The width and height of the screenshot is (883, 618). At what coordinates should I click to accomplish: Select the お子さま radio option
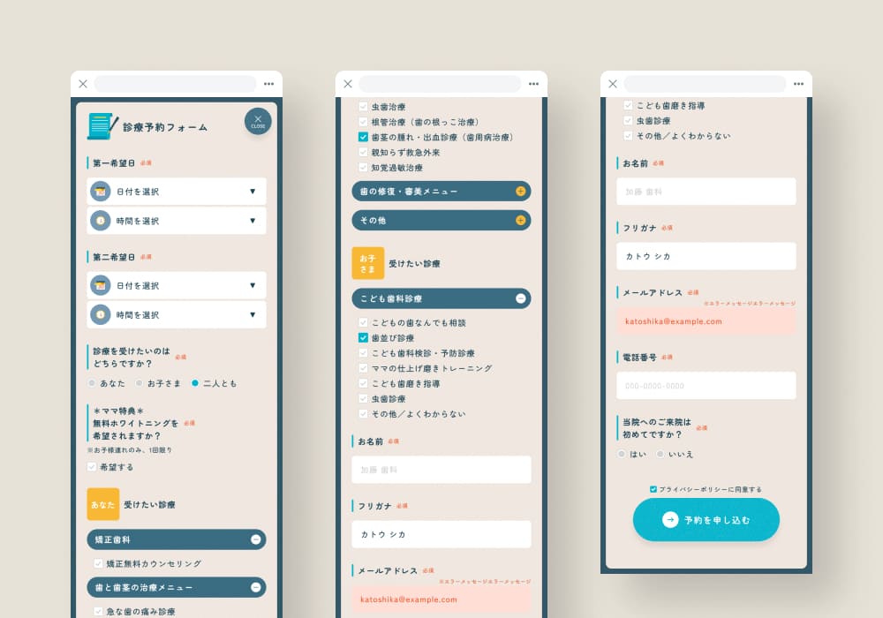click(139, 383)
